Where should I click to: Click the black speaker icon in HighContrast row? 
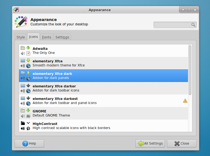[23, 129]
